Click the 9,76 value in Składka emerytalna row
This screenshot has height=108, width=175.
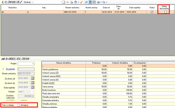(130, 97)
